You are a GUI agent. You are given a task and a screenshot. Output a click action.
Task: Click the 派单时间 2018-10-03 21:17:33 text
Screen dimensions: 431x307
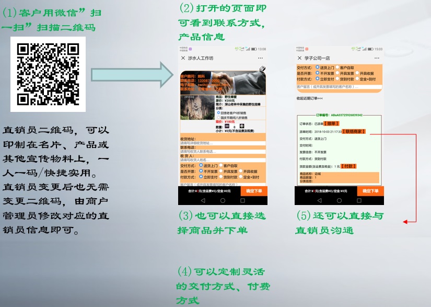[320, 132]
